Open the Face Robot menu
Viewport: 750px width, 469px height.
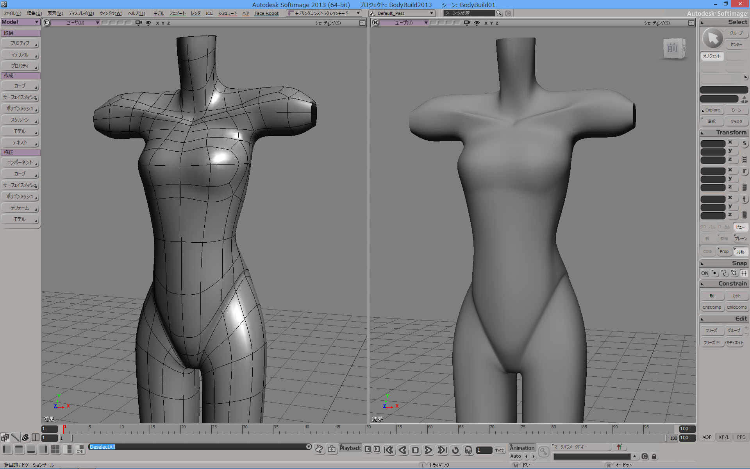pyautogui.click(x=266, y=13)
